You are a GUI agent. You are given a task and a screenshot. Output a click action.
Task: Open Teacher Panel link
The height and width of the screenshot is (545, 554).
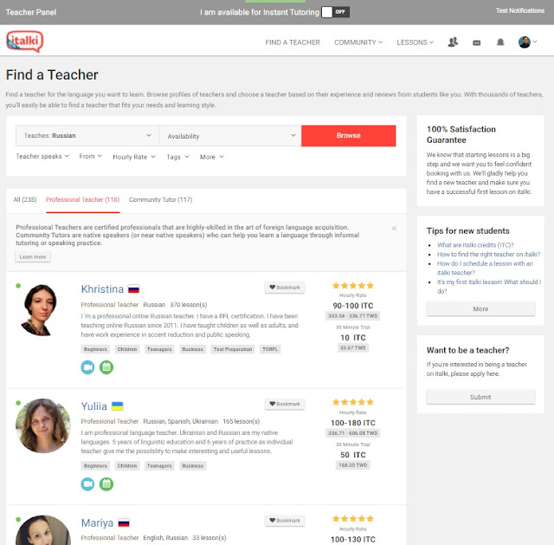[x=31, y=12]
